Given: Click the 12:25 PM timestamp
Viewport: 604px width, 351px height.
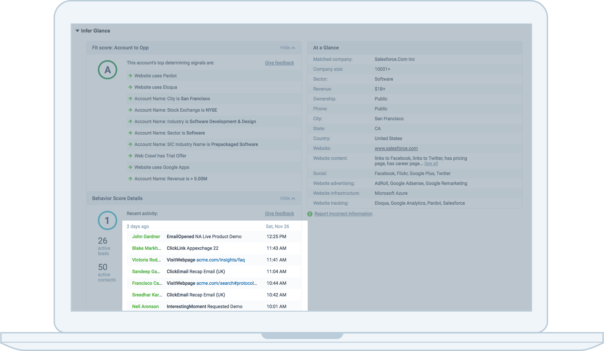Looking at the screenshot, I should coord(276,236).
